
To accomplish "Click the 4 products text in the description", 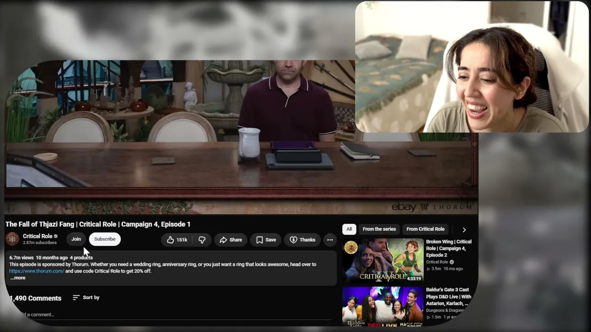I will (81, 257).
